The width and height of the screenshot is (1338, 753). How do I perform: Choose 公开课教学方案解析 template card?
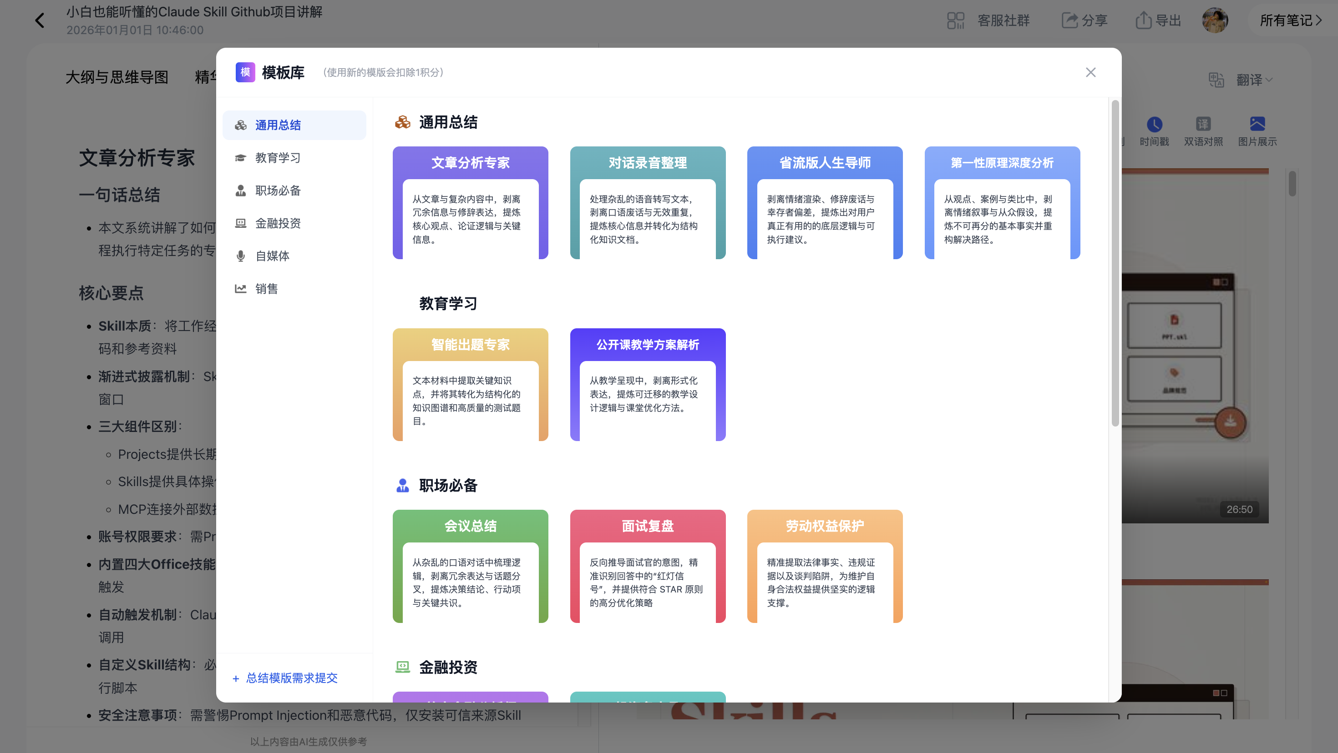click(648, 385)
